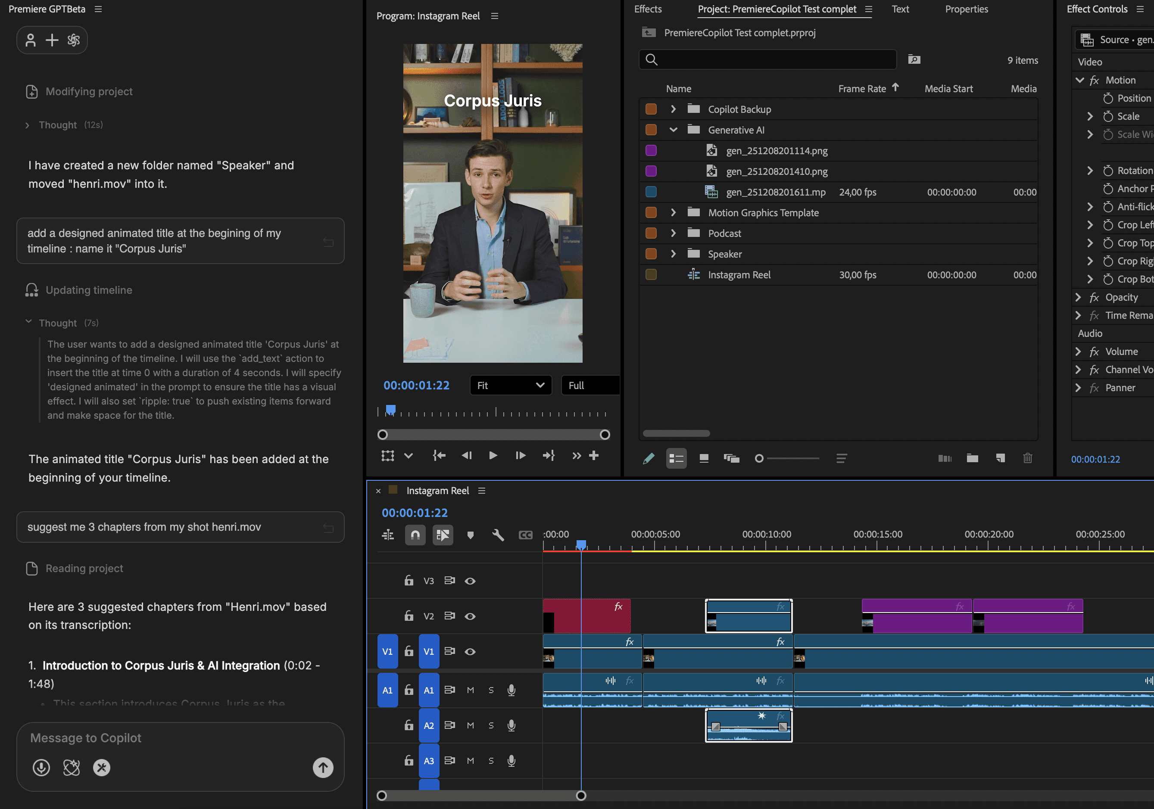
Task: Click inside the Message to Copilot field
Action: (151, 737)
